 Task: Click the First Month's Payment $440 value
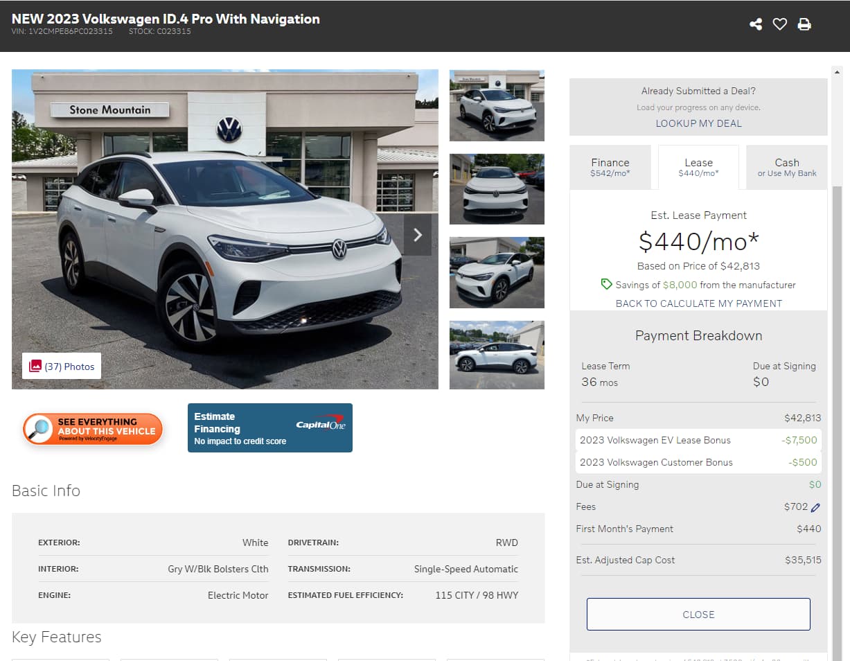coord(809,529)
